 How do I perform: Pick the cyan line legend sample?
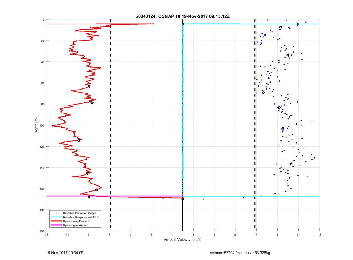point(56,217)
